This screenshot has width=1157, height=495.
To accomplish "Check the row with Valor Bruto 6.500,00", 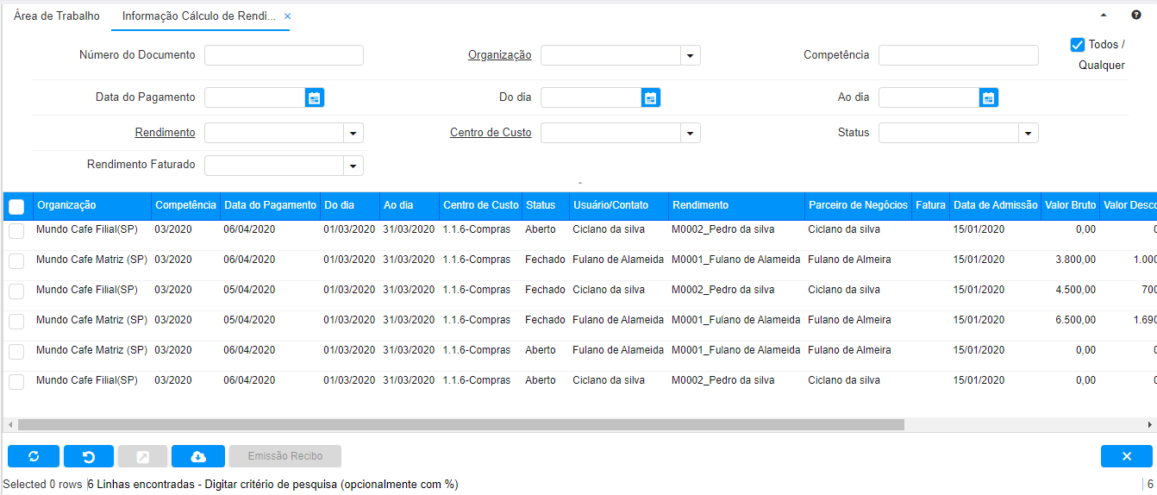I will point(16,321).
